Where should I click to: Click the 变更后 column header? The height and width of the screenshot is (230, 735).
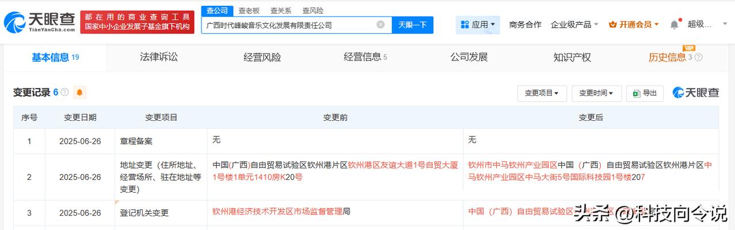(591, 117)
